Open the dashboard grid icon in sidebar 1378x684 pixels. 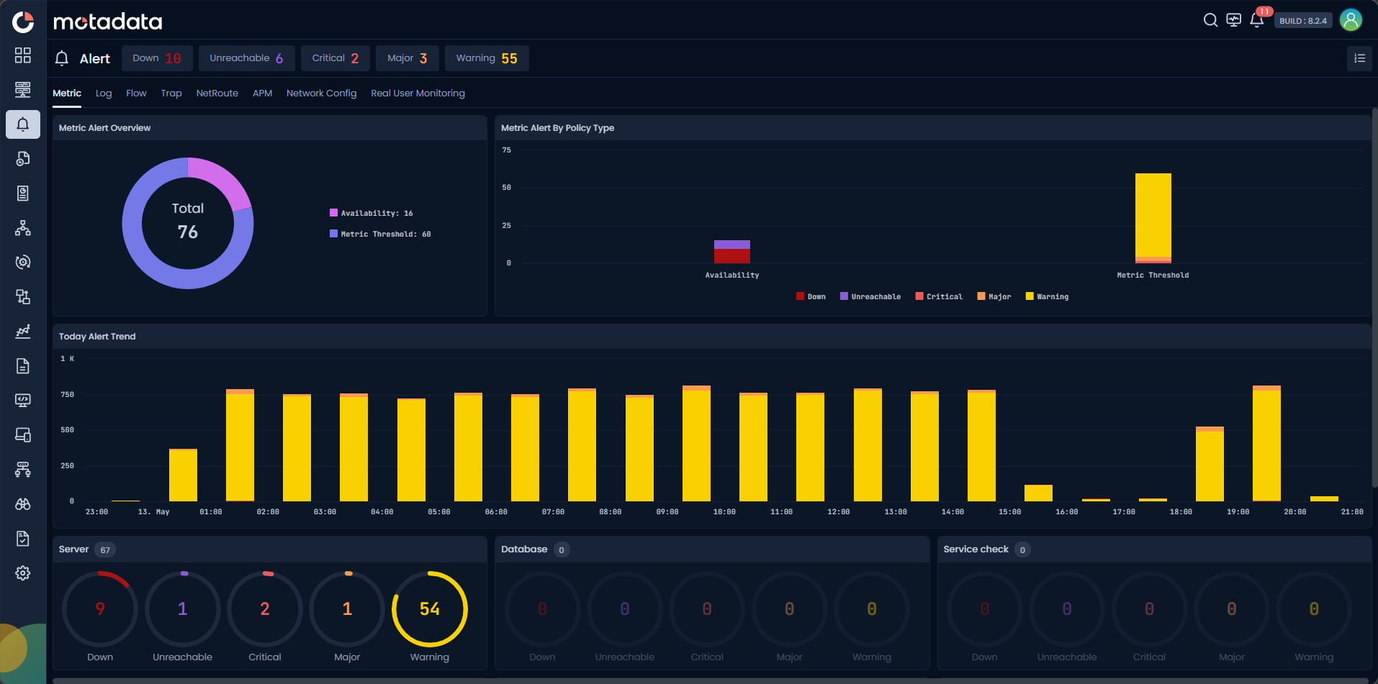click(x=23, y=55)
